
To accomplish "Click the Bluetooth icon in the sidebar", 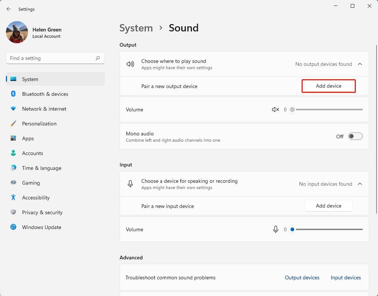I will 13,94.
